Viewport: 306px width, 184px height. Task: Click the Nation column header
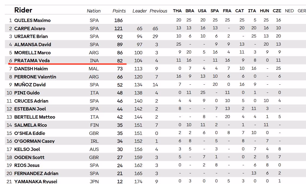(93, 11)
